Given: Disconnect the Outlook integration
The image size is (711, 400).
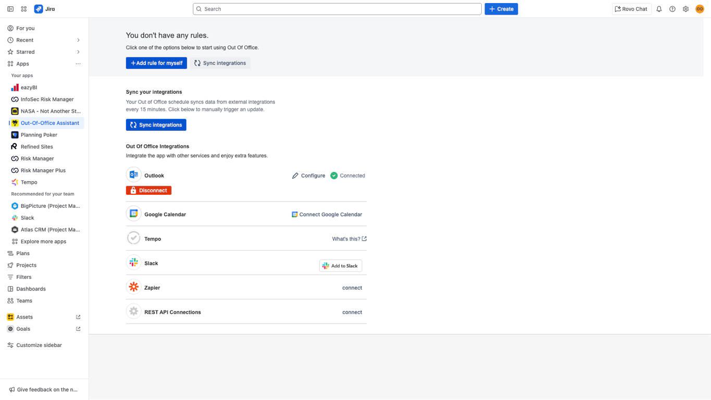Looking at the screenshot, I should click(x=148, y=191).
